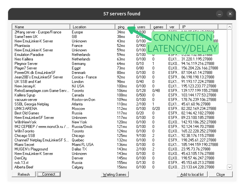Click scrollbar down arrow

tap(230, 167)
